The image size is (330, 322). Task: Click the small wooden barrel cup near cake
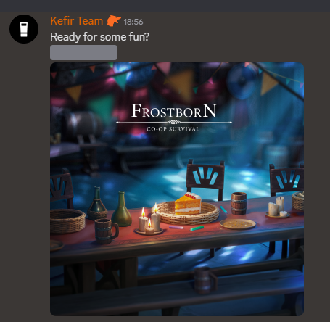point(239,203)
